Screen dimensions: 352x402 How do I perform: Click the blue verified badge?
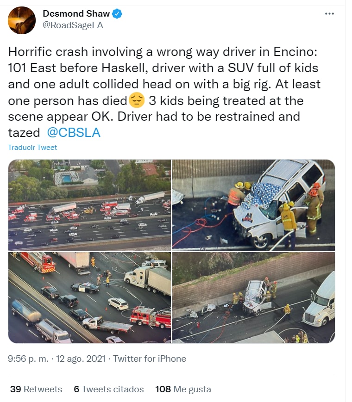[x=117, y=13]
